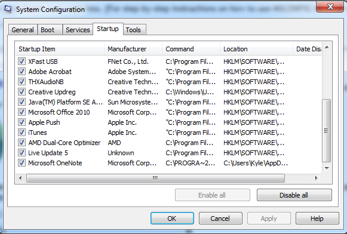The image size is (347, 234).
Task: Open the Boot tab
Action: point(50,30)
